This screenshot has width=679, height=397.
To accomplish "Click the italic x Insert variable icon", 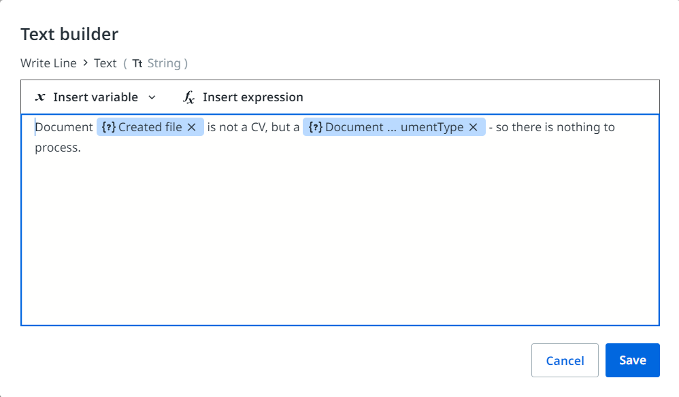I will tap(40, 97).
